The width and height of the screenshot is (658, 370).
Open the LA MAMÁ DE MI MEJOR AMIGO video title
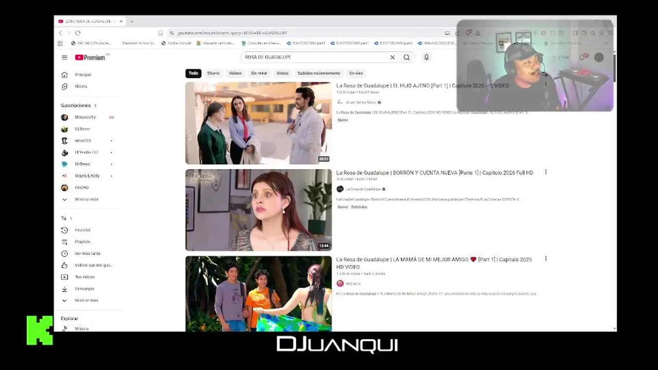coord(434,263)
